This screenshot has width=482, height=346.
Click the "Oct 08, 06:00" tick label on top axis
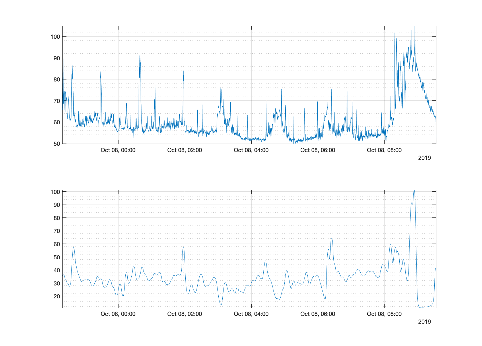(318, 150)
